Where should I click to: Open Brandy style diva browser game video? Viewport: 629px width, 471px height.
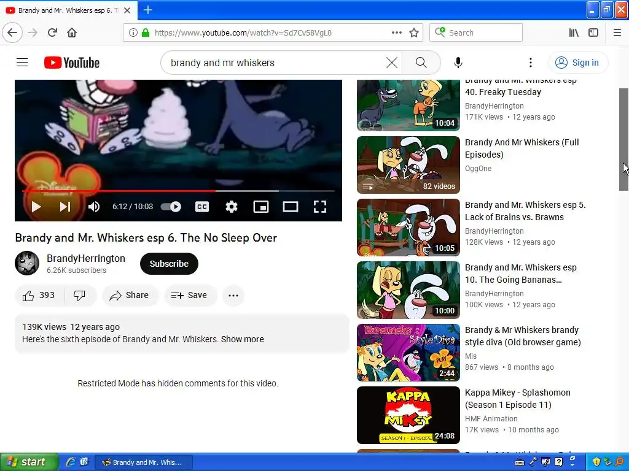click(523, 336)
